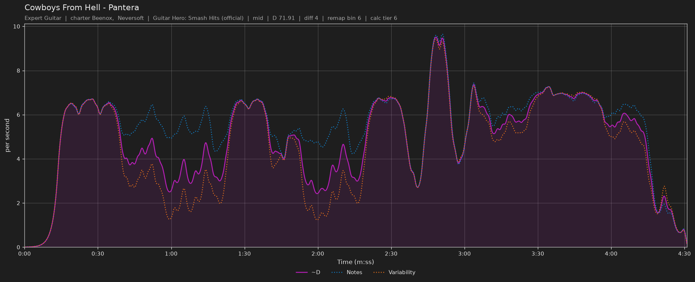Screen dimensions: 695x282
Task: Click the '3:00' x-axis tick label
Action: pos(465,254)
